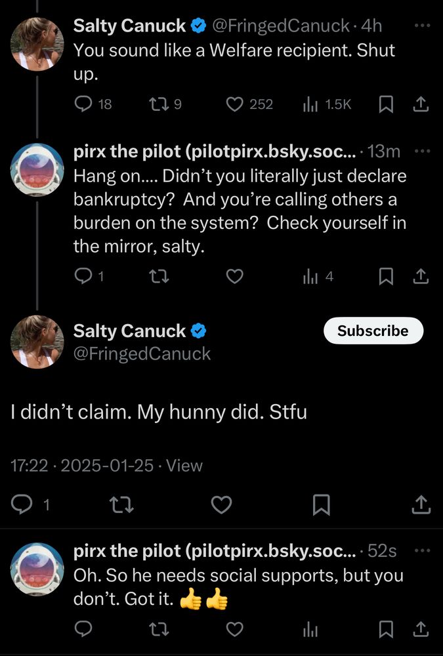Open more options on the 4h tweet
The image size is (443, 656).
click(421, 26)
